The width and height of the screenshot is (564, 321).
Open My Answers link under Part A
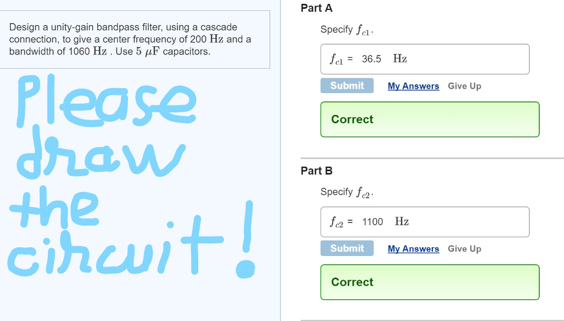point(414,86)
